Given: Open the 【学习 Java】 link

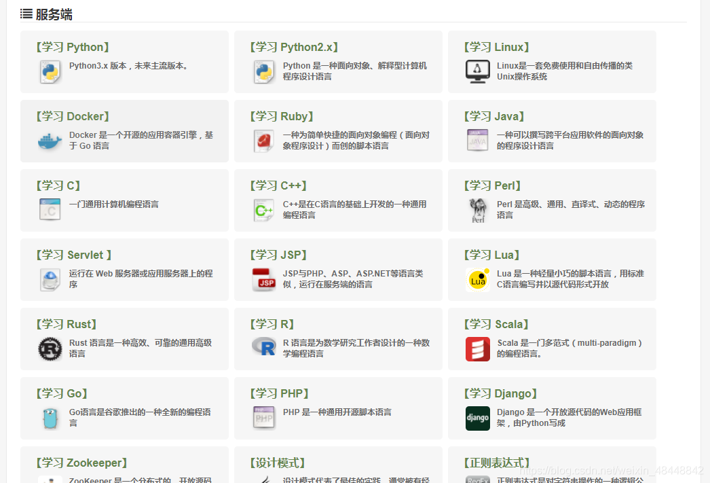Looking at the screenshot, I should (x=494, y=116).
